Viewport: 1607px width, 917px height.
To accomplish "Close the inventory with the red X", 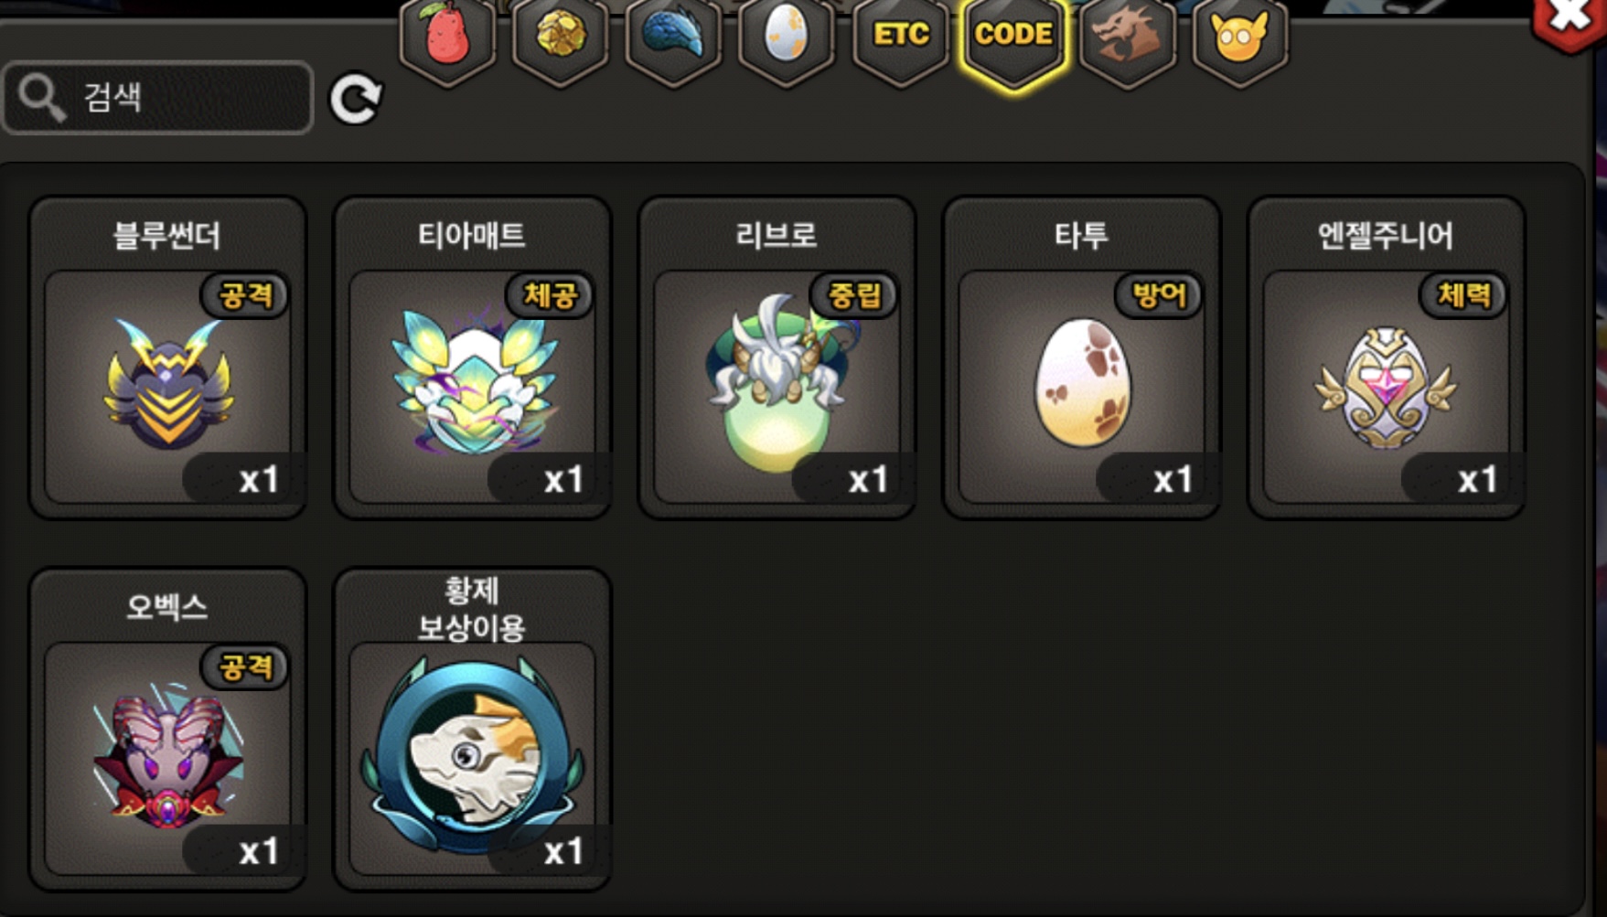I will [1570, 18].
